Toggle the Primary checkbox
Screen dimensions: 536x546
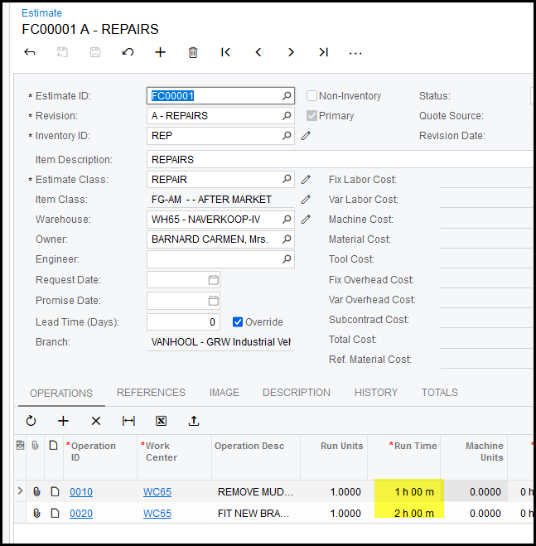(312, 116)
